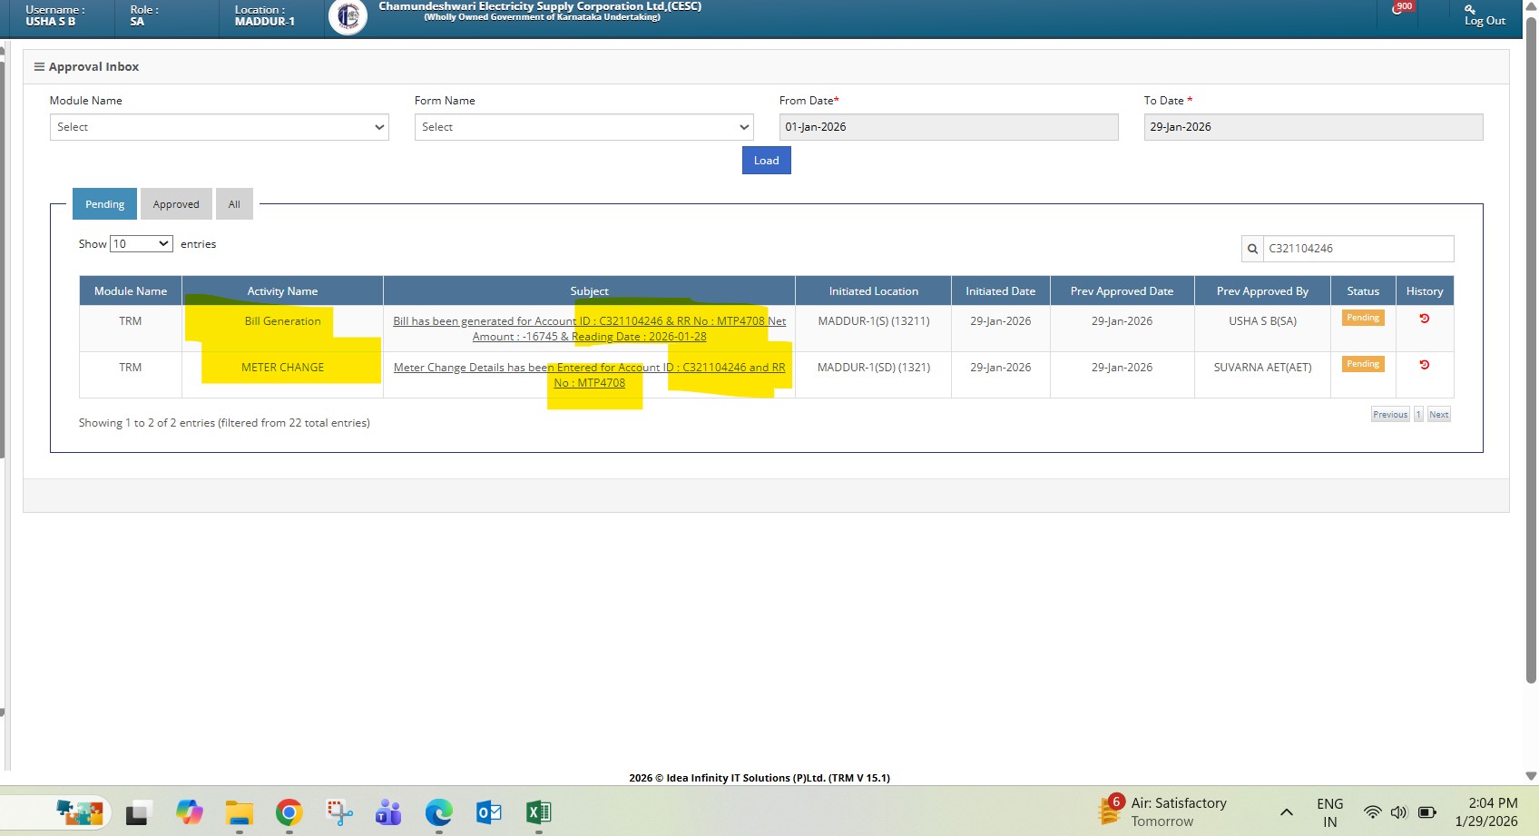Click history icon for METER CHANGE row
1539x836 pixels.
pos(1424,365)
